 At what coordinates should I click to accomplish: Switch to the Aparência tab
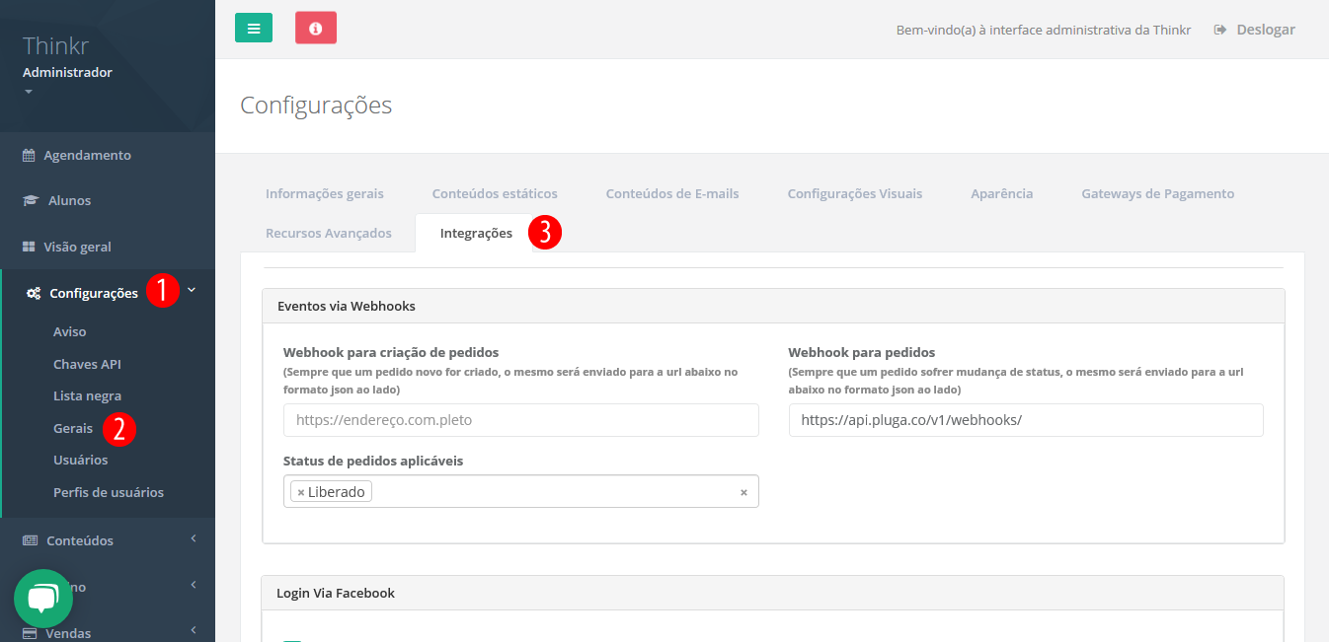(x=1001, y=193)
